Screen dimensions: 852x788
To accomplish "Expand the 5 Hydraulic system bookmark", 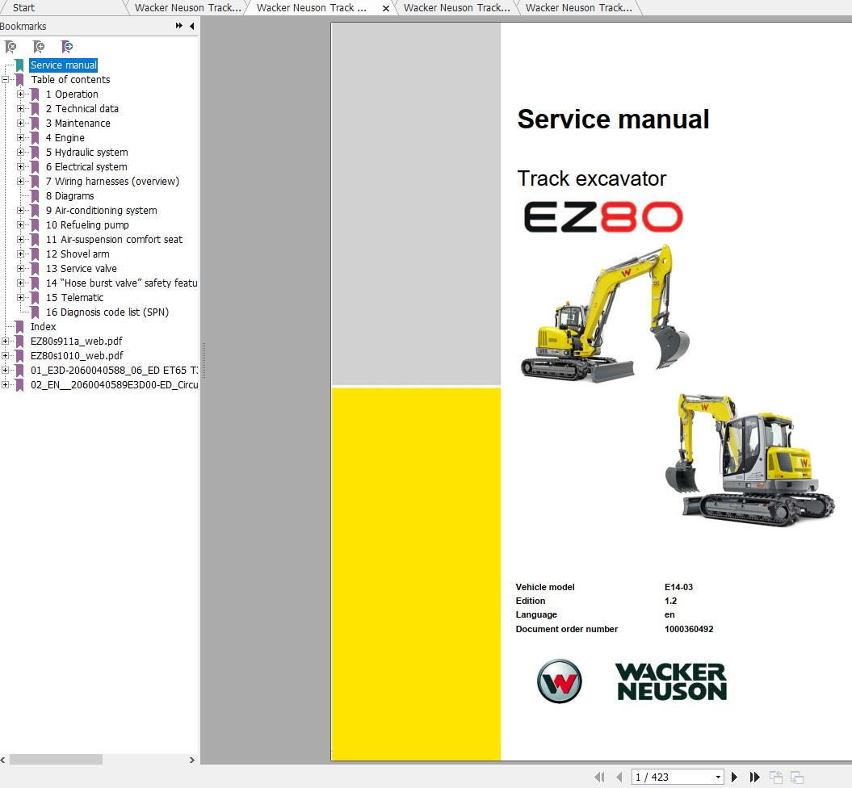I will click(21, 153).
